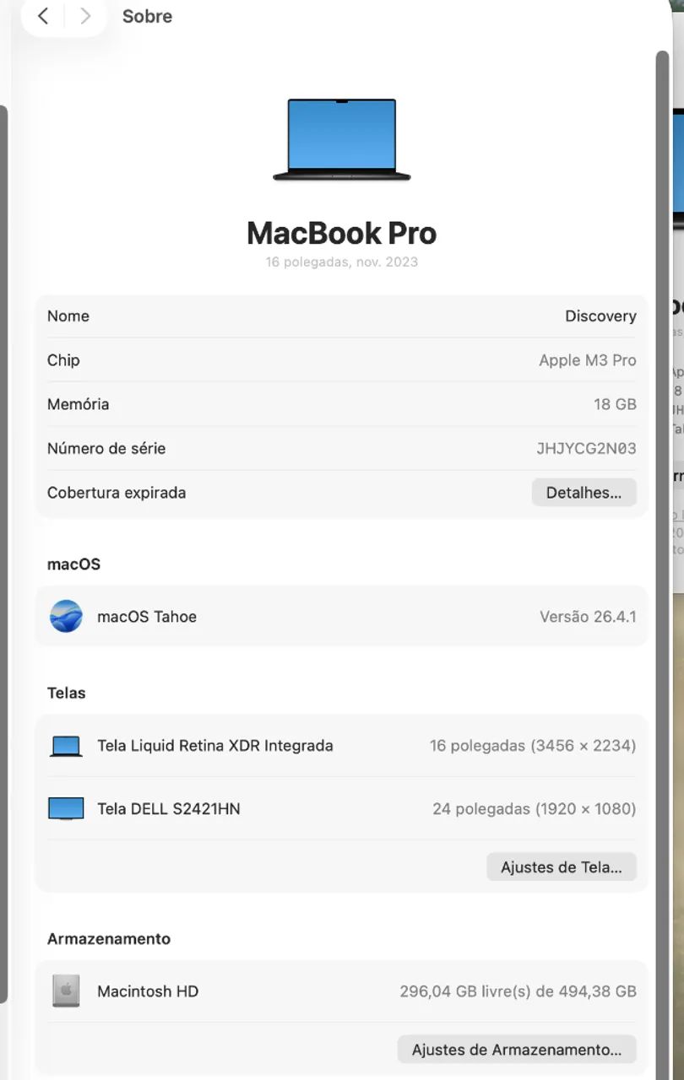Click the Macintosh HD label

coord(148,991)
